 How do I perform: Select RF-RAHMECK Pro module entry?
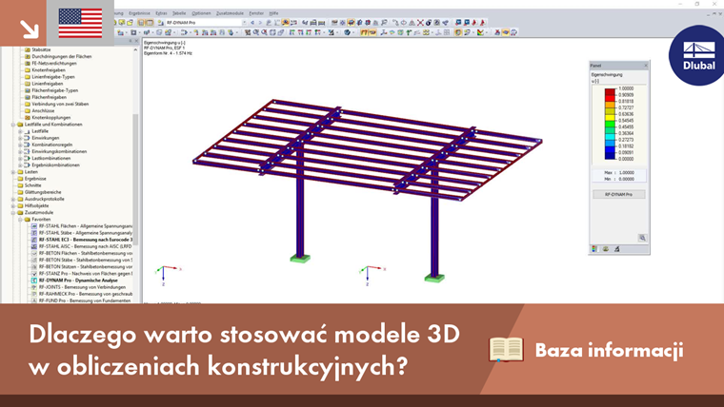(x=86, y=294)
